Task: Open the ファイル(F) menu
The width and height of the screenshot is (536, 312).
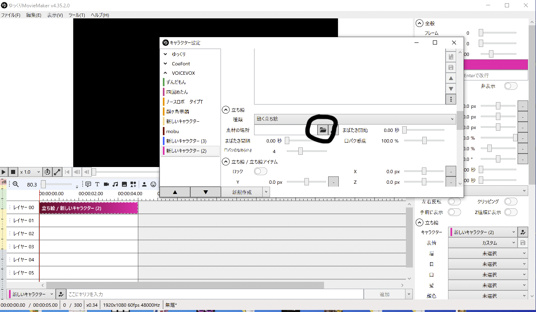Action: coord(11,15)
